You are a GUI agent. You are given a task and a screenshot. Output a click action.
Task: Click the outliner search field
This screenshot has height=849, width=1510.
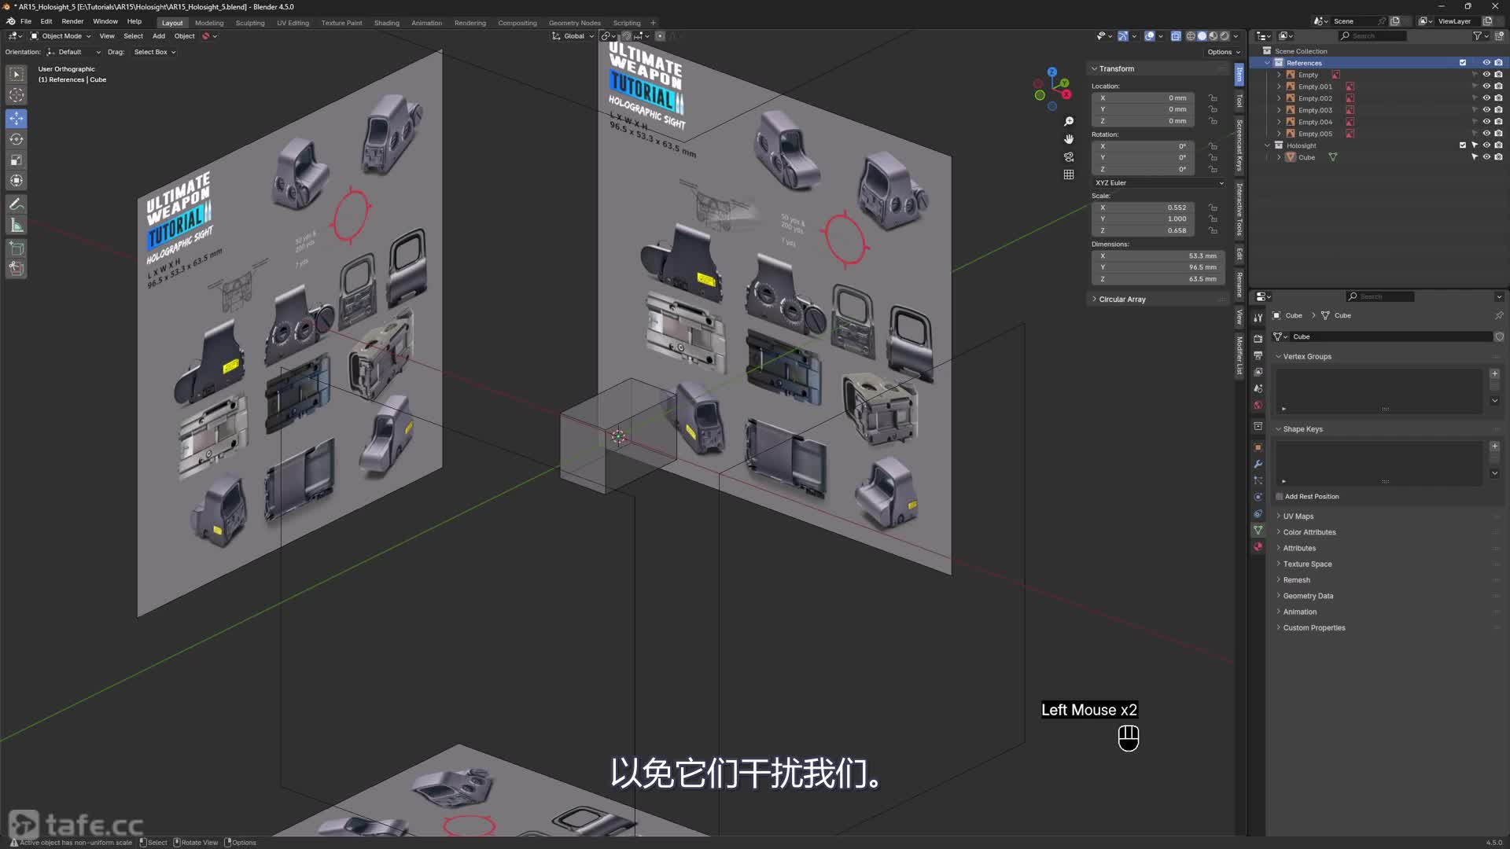(1372, 35)
